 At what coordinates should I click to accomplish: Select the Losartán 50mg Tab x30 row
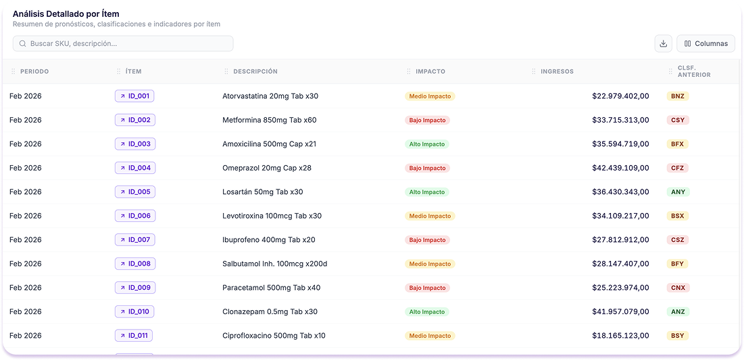[x=372, y=192]
